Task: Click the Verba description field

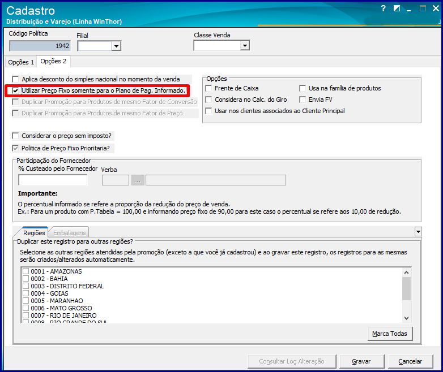Action: (x=216, y=180)
